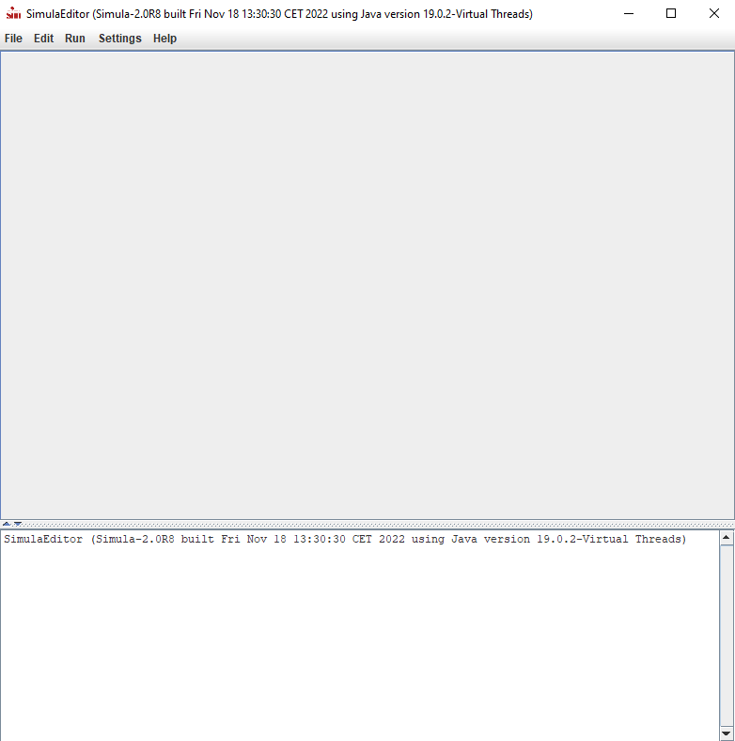Screen dimensions: 735x741
Task: Open the Settings menu
Action: [120, 39]
